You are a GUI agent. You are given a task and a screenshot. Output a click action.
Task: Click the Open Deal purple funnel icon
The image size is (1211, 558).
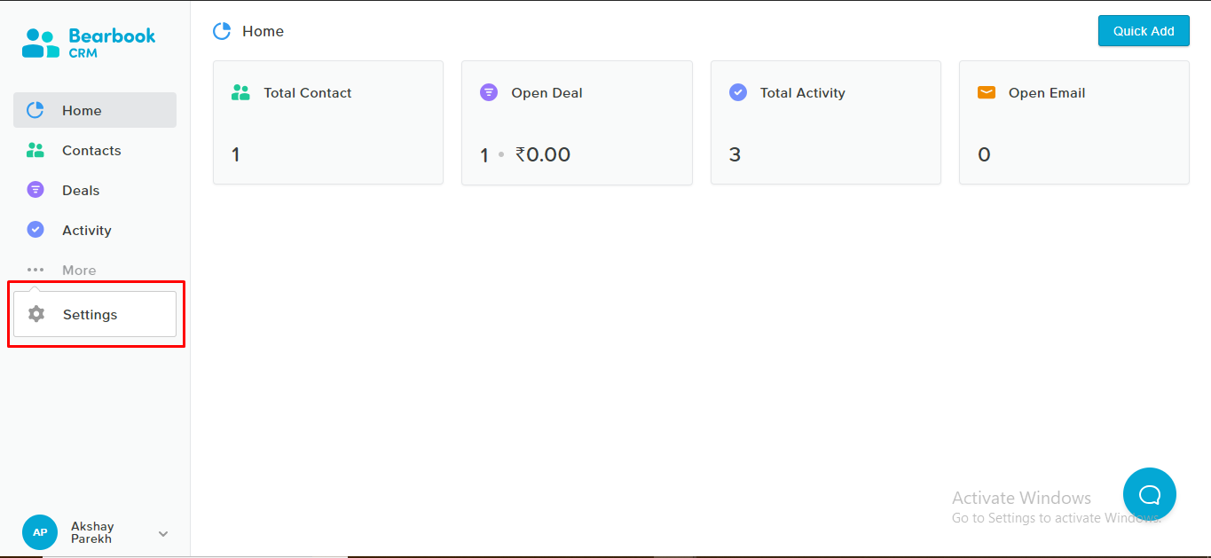pos(489,92)
